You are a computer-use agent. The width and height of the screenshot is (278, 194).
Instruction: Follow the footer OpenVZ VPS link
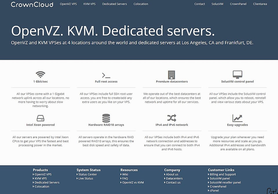[x=43, y=174]
